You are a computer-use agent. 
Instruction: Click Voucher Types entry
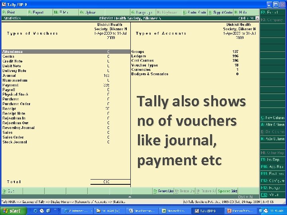tap(144, 65)
